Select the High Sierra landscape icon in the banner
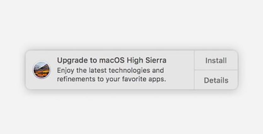263x134 pixels. [x=42, y=70]
